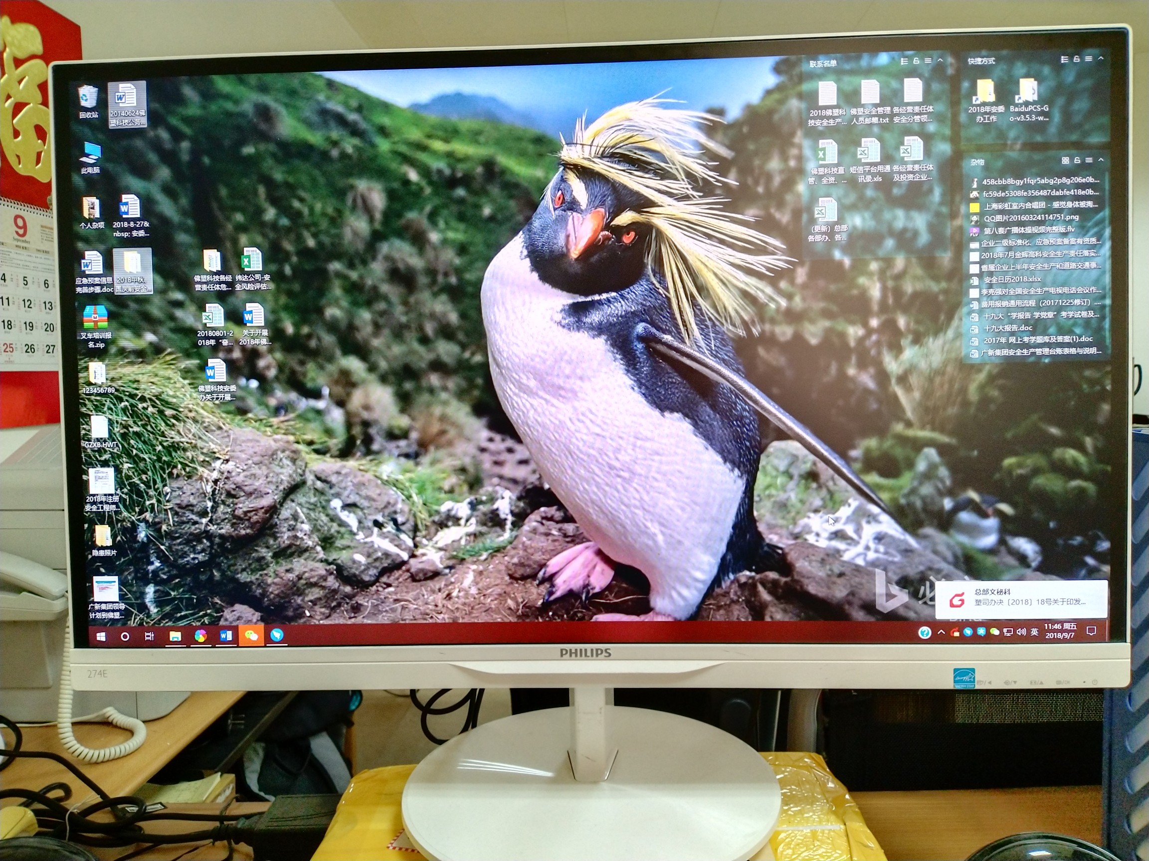
Task: Click the 11:46 clock and date in the taskbar
Action: click(1060, 631)
